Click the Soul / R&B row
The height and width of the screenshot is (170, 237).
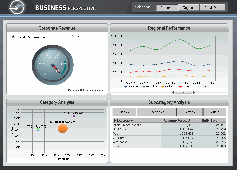169,129
